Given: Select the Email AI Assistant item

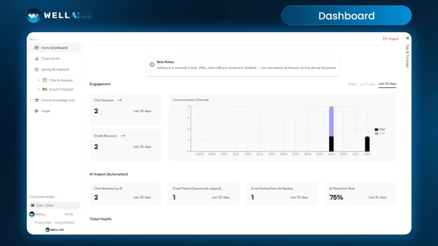Looking at the screenshot, I should 61,89.
